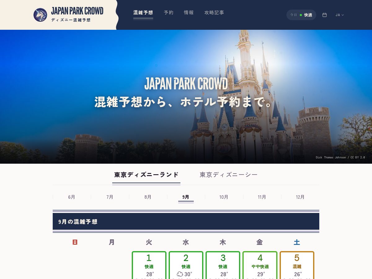The width and height of the screenshot is (372, 279).
Task: Open the 攻略記事 navigation menu
Action: coord(214,13)
